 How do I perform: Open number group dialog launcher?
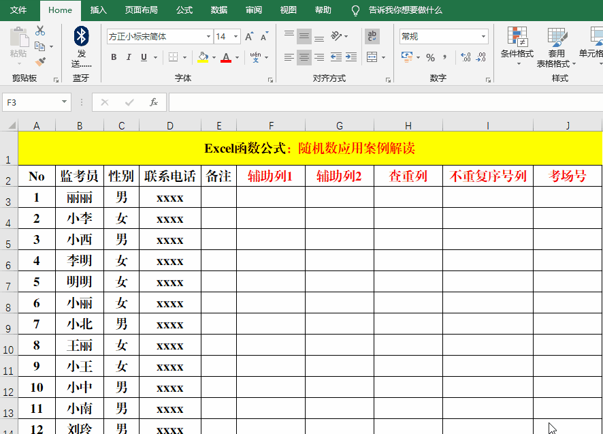488,80
